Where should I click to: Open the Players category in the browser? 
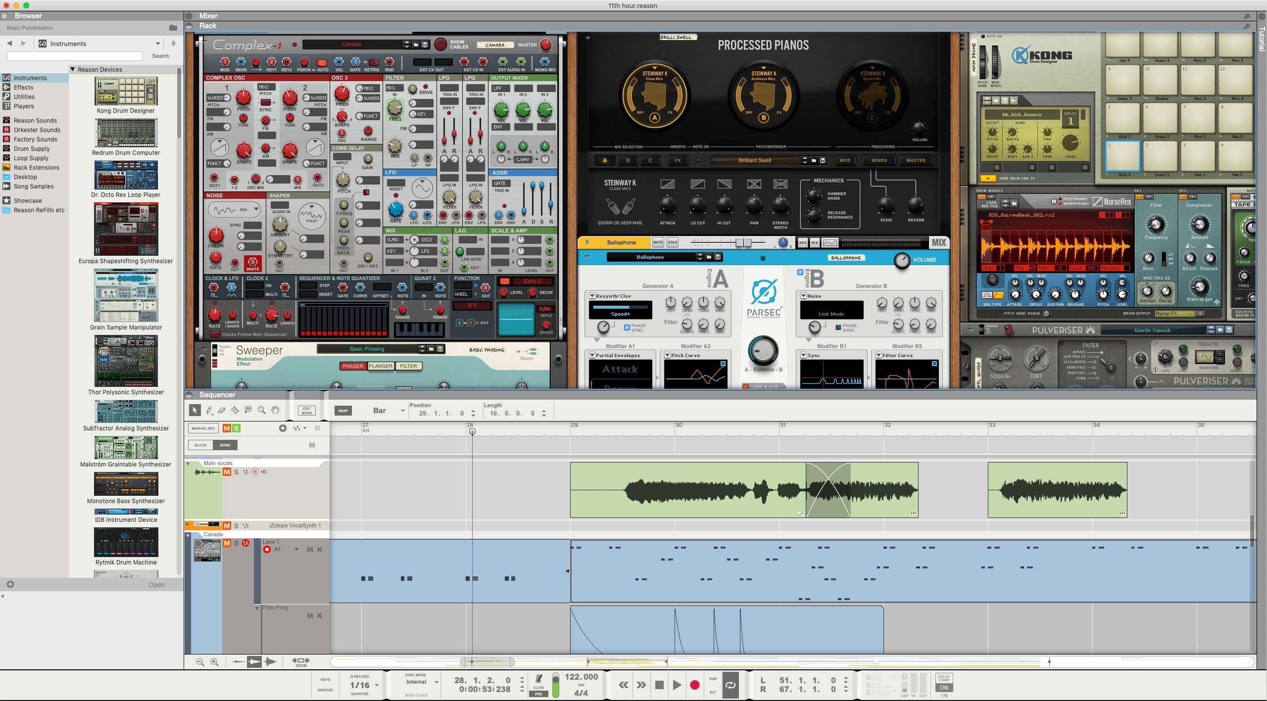coord(23,106)
